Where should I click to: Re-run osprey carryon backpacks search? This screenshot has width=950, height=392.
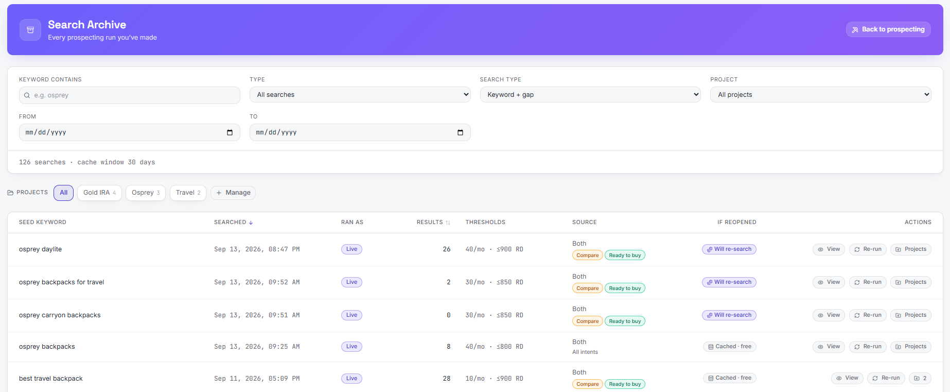(868, 315)
